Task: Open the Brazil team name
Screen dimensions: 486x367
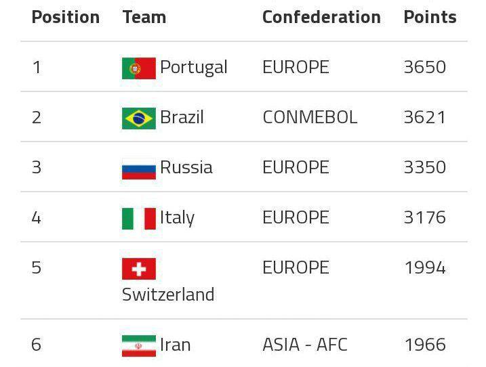Action: click(182, 117)
